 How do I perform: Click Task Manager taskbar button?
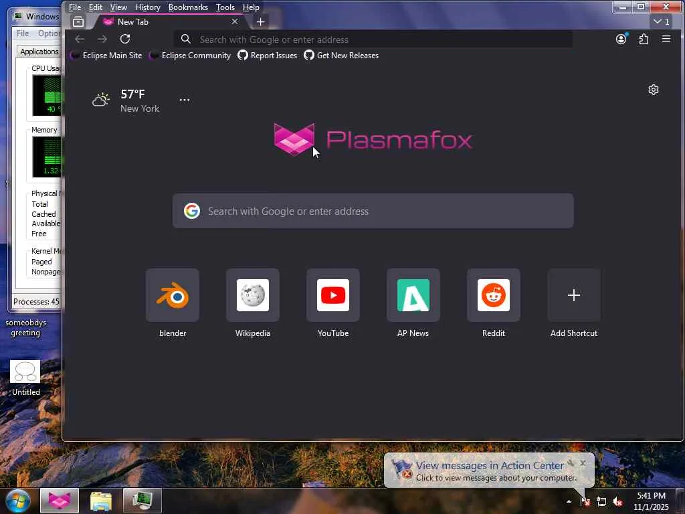tap(142, 501)
